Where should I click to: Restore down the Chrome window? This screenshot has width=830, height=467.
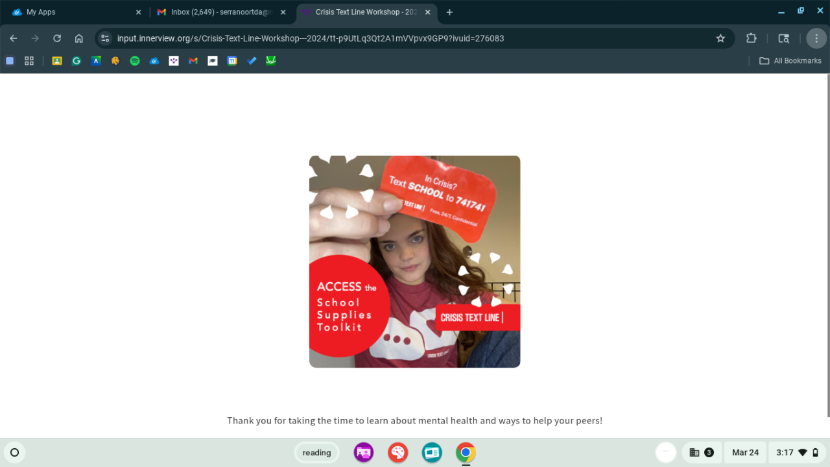coord(801,12)
